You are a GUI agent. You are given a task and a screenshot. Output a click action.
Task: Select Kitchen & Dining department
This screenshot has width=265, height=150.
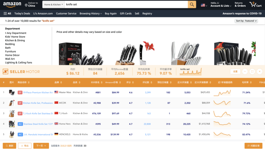(x=15, y=41)
